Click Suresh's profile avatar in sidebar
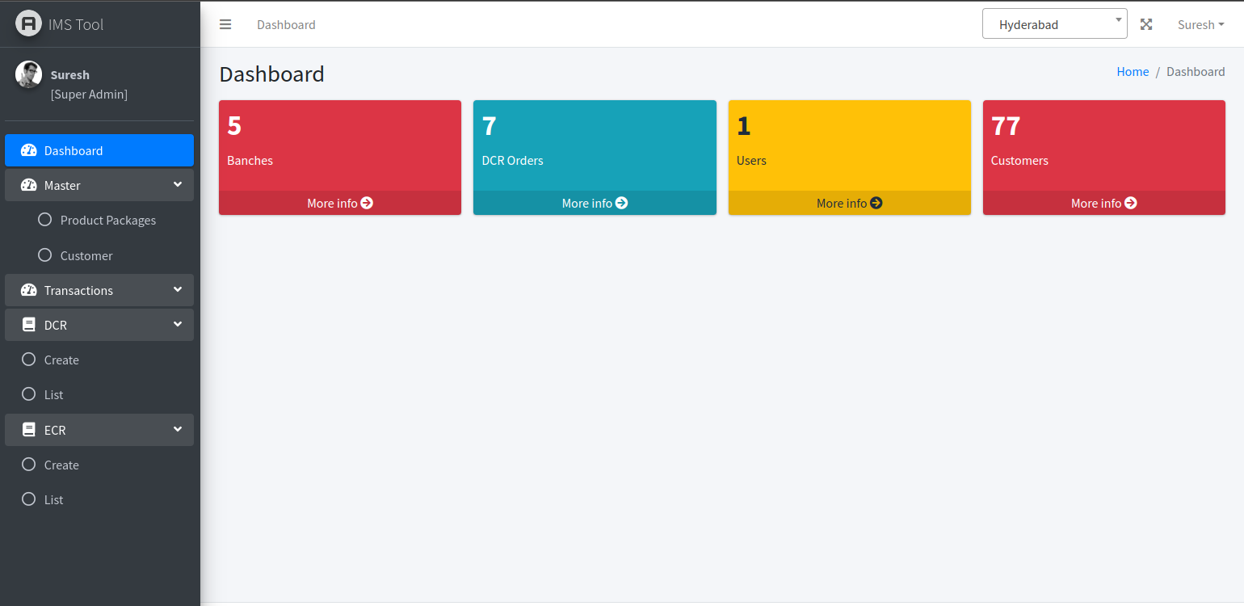This screenshot has height=606, width=1244. [x=28, y=74]
